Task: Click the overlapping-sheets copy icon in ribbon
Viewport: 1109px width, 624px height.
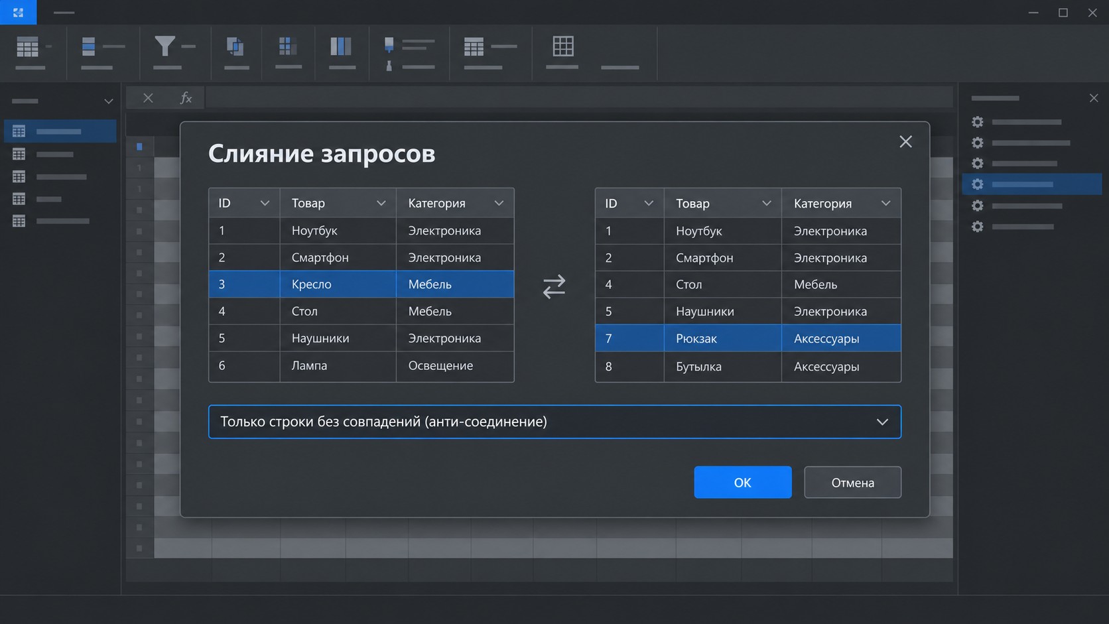Action: pos(235,46)
